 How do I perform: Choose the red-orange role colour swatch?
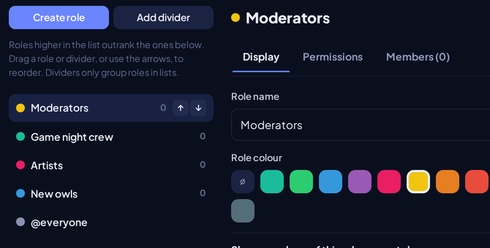[477, 181]
